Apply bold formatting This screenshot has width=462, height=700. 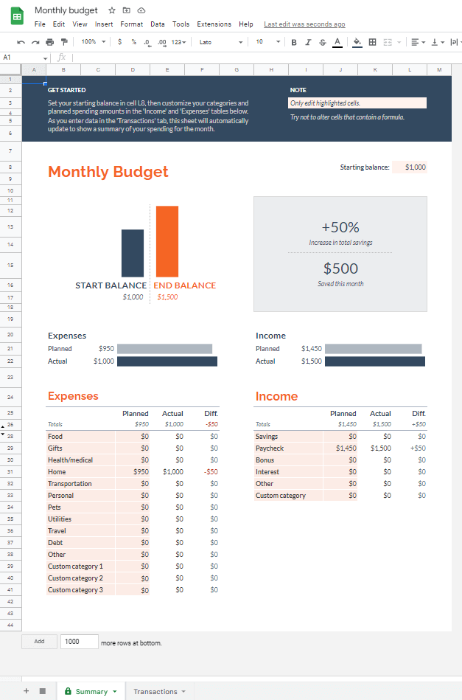coord(294,42)
